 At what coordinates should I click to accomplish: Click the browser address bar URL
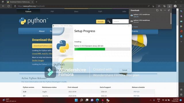pos(31,6)
